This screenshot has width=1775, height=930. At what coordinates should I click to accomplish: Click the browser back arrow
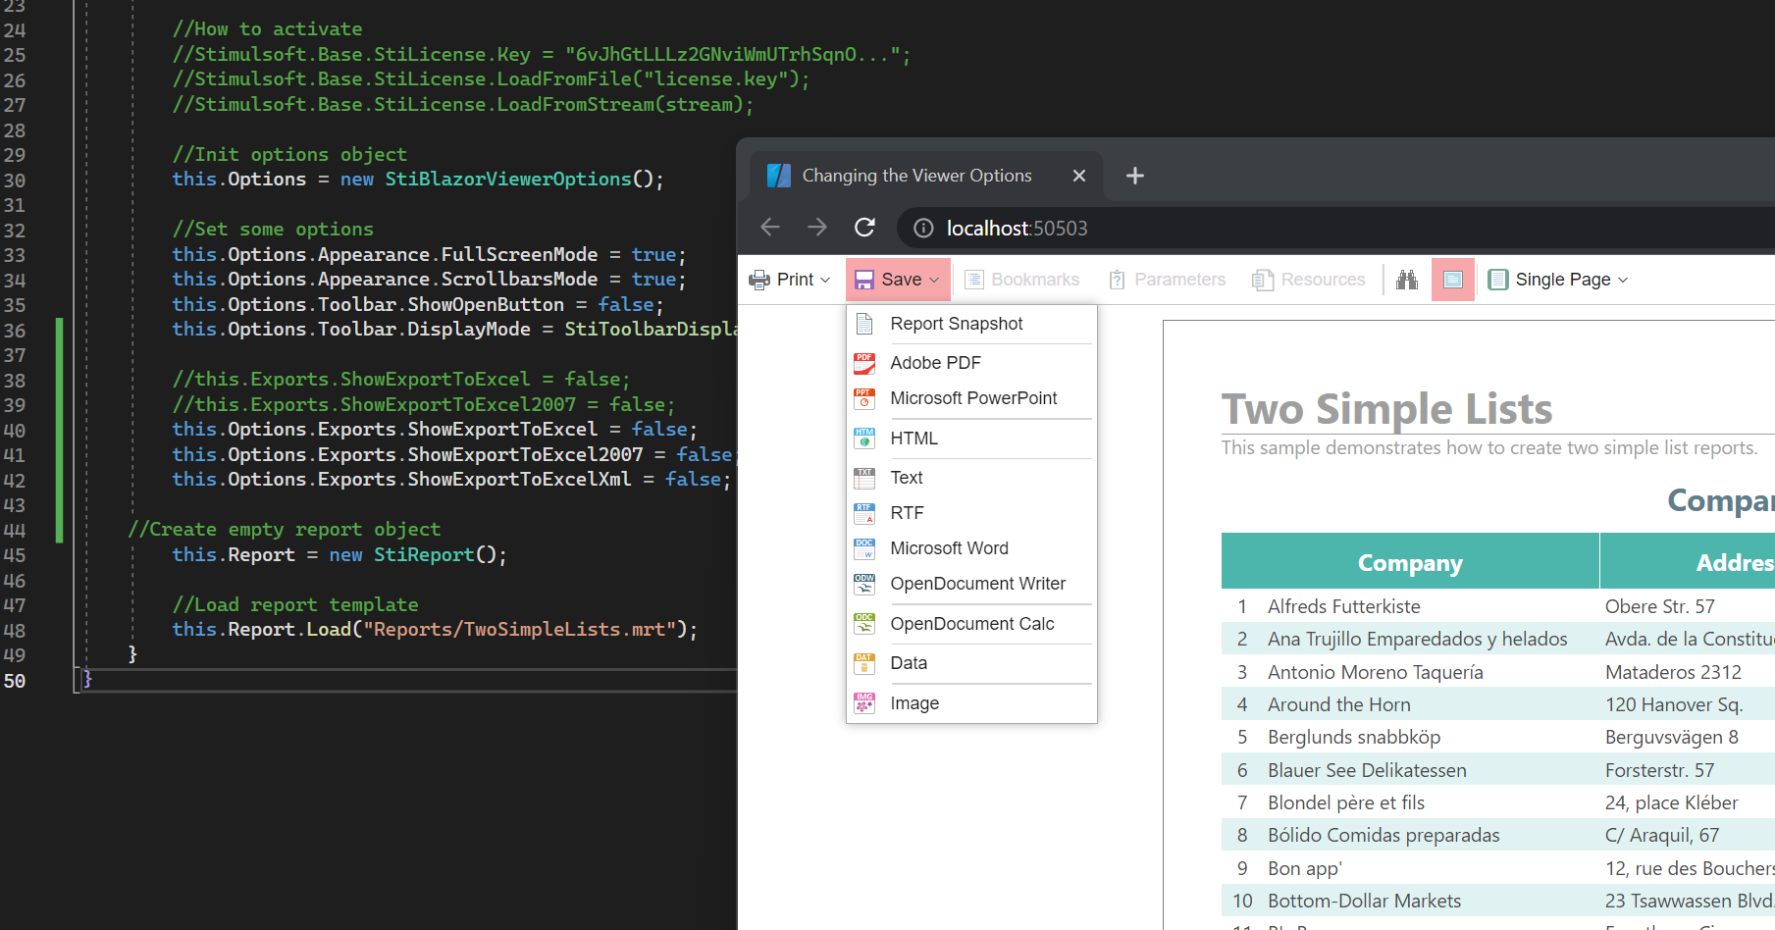pos(770,228)
